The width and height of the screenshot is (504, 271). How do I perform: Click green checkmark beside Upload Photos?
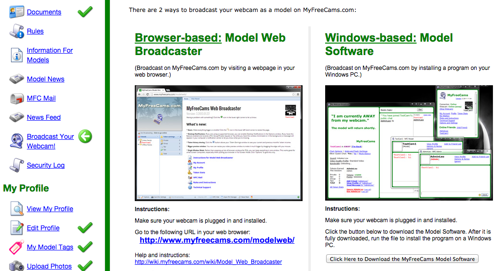85,266
